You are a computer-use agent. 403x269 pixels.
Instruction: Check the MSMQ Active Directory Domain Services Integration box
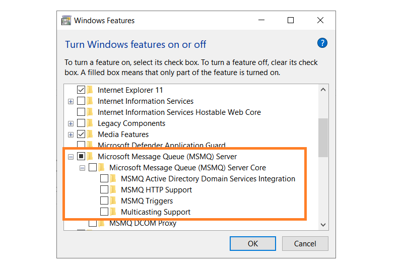104,179
